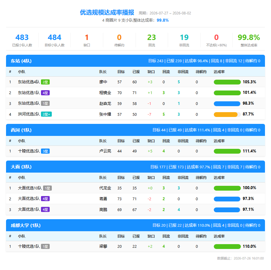
Task: Select team name 十陵优选2队
Action: coord(29,151)
